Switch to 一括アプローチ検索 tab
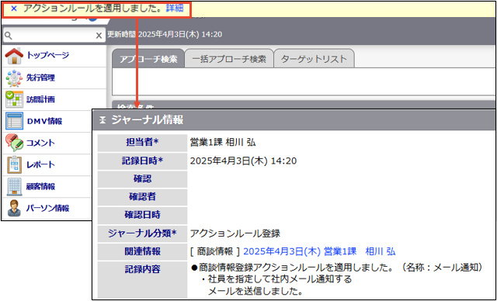 [229, 59]
